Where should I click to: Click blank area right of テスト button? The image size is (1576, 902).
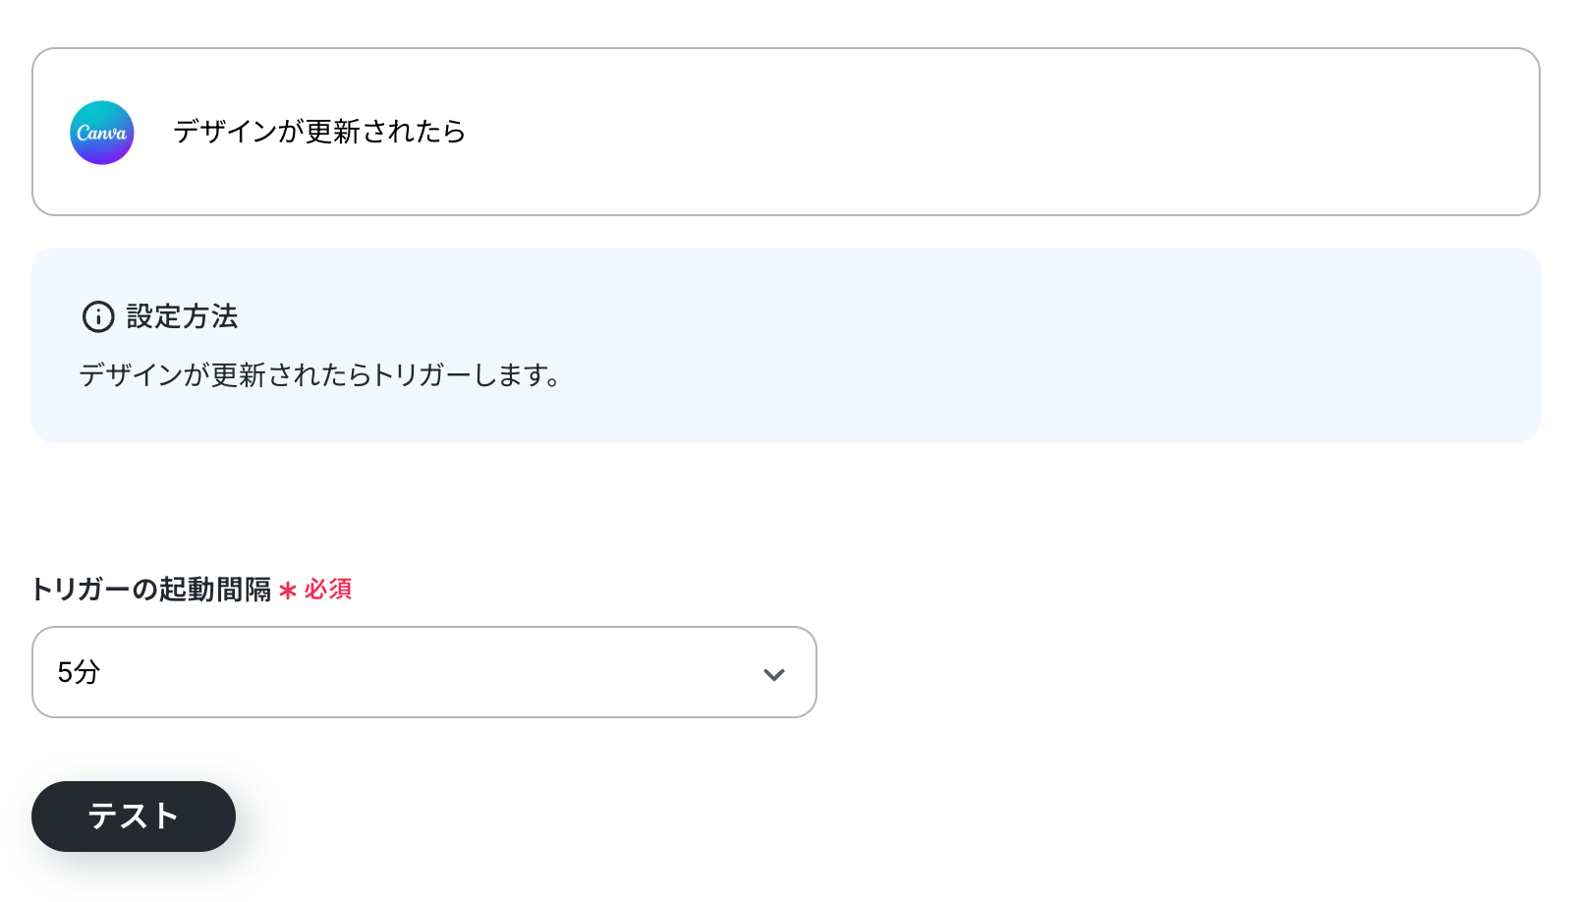[688, 817]
